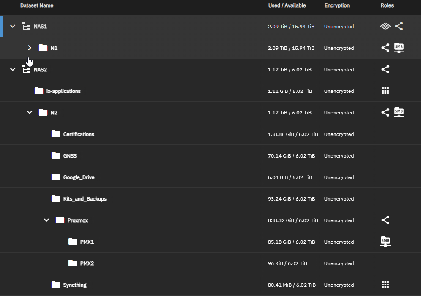Select the N2 dataset name
This screenshot has width=421, height=296.
(x=54, y=113)
